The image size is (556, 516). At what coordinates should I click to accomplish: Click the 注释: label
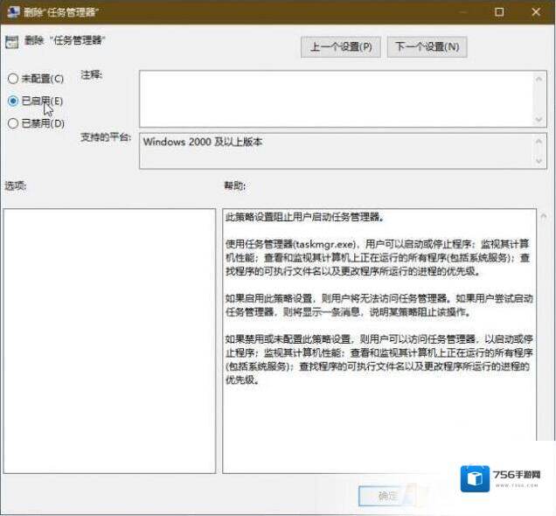[92, 75]
